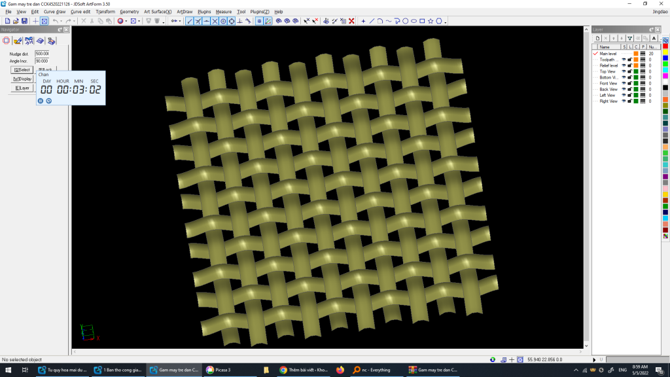Toggle visibility of Relief level layer
The width and height of the screenshot is (670, 377).
tap(624, 65)
